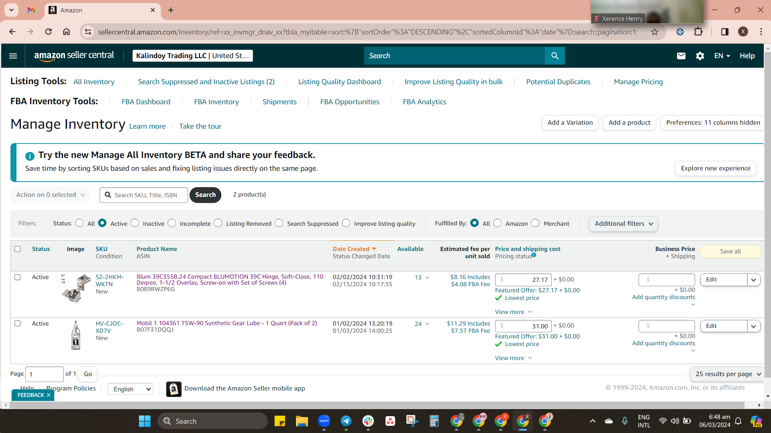The height and width of the screenshot is (433, 771).
Task: Click the Add a Variation button
Action: coord(570,123)
